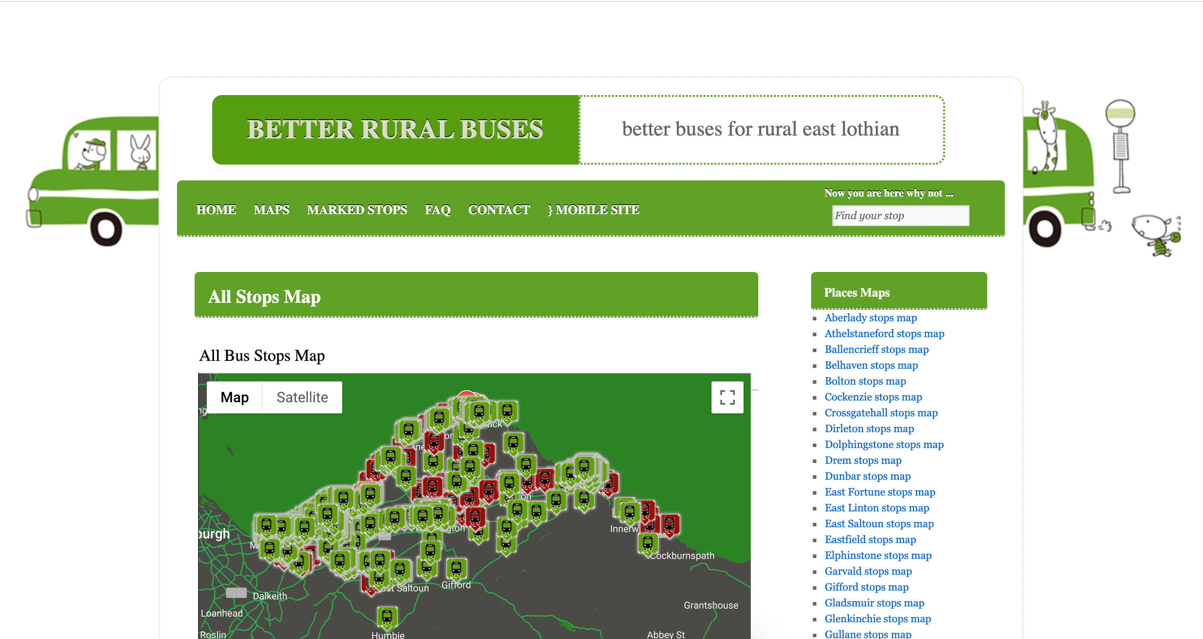Image resolution: width=1203 pixels, height=639 pixels.
Task: Select the Map view type
Action: click(x=234, y=397)
